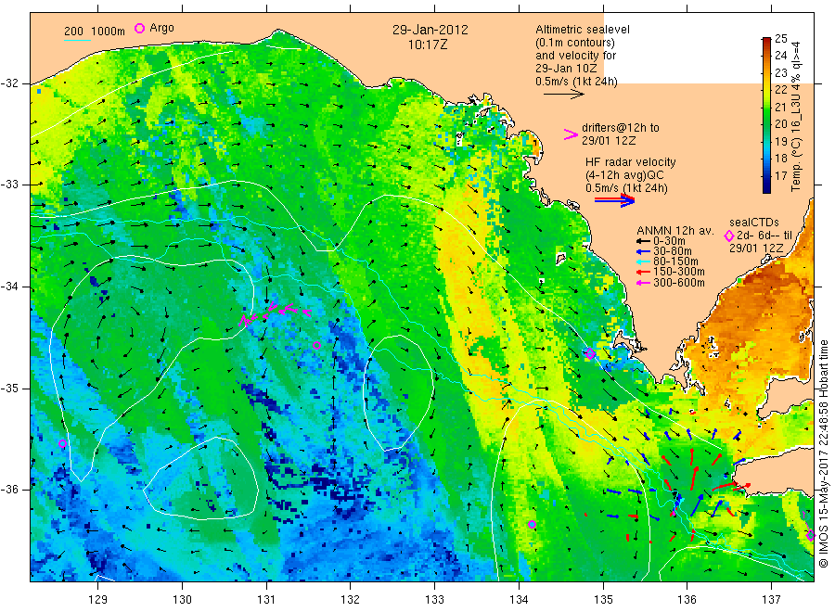Click the Argo float marker between 131 and 132 longitude

click(x=317, y=345)
